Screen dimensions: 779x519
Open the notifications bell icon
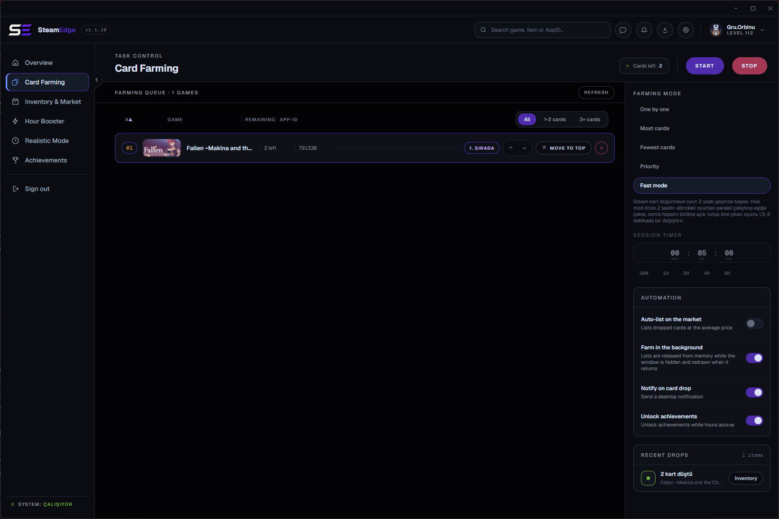point(644,30)
